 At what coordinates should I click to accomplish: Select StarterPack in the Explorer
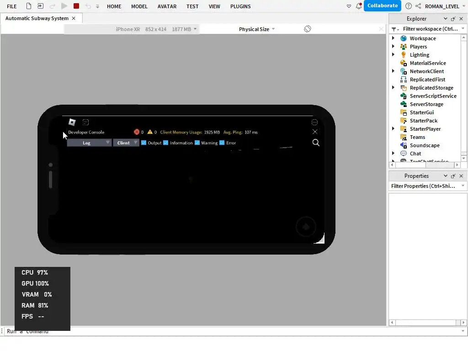pos(423,121)
